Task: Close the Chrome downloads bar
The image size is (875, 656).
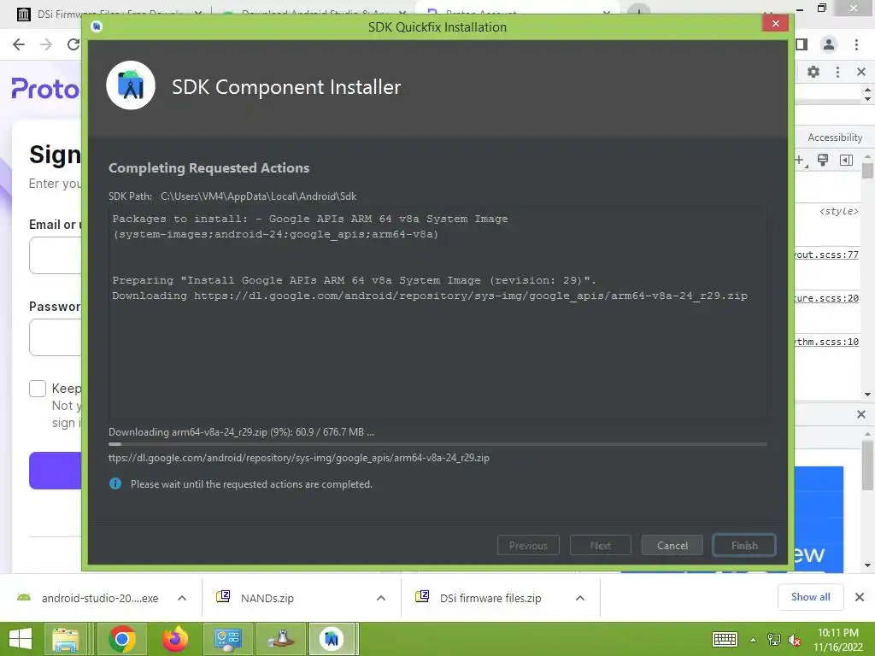Action: (x=860, y=597)
